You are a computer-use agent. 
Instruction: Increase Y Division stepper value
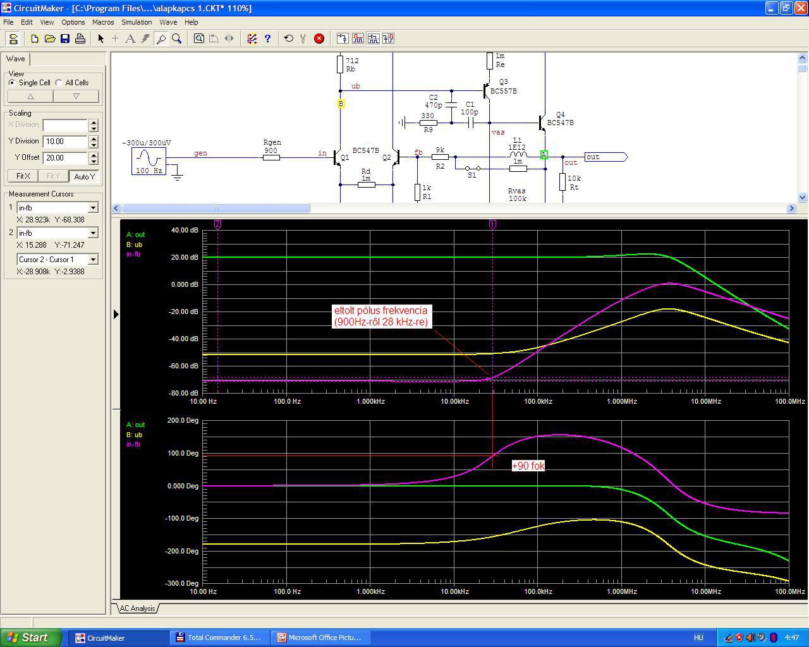pyautogui.click(x=94, y=138)
